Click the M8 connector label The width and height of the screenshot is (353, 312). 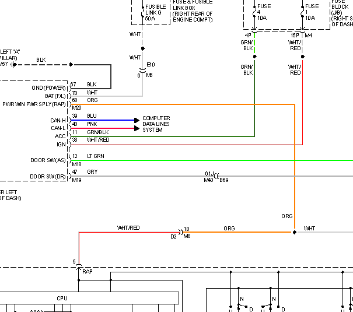tap(187, 236)
